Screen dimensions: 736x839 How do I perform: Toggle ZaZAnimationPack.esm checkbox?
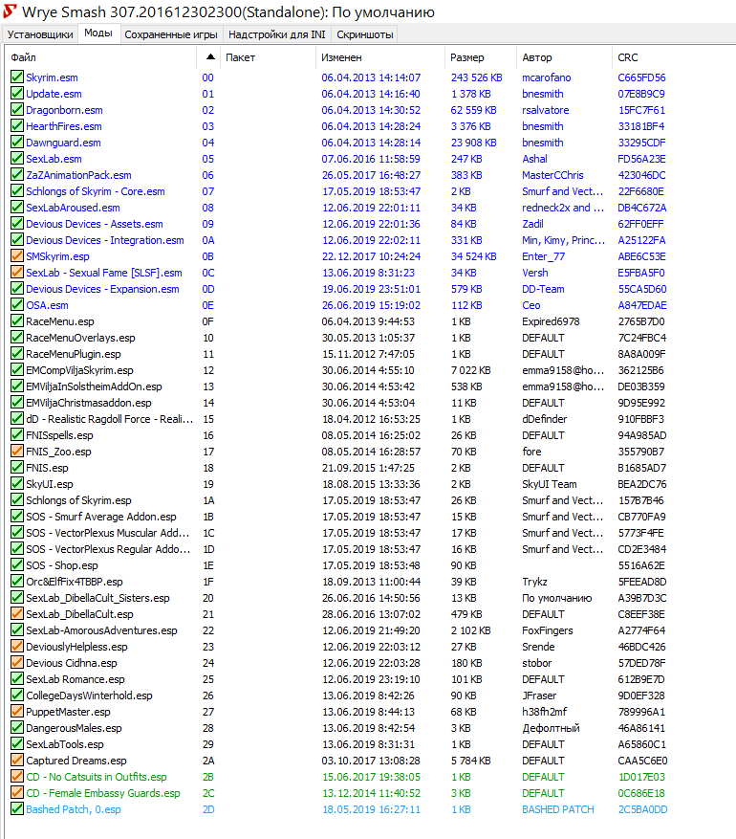click(17, 174)
